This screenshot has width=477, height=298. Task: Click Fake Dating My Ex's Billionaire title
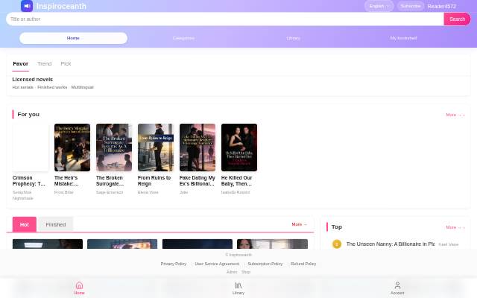(x=197, y=181)
